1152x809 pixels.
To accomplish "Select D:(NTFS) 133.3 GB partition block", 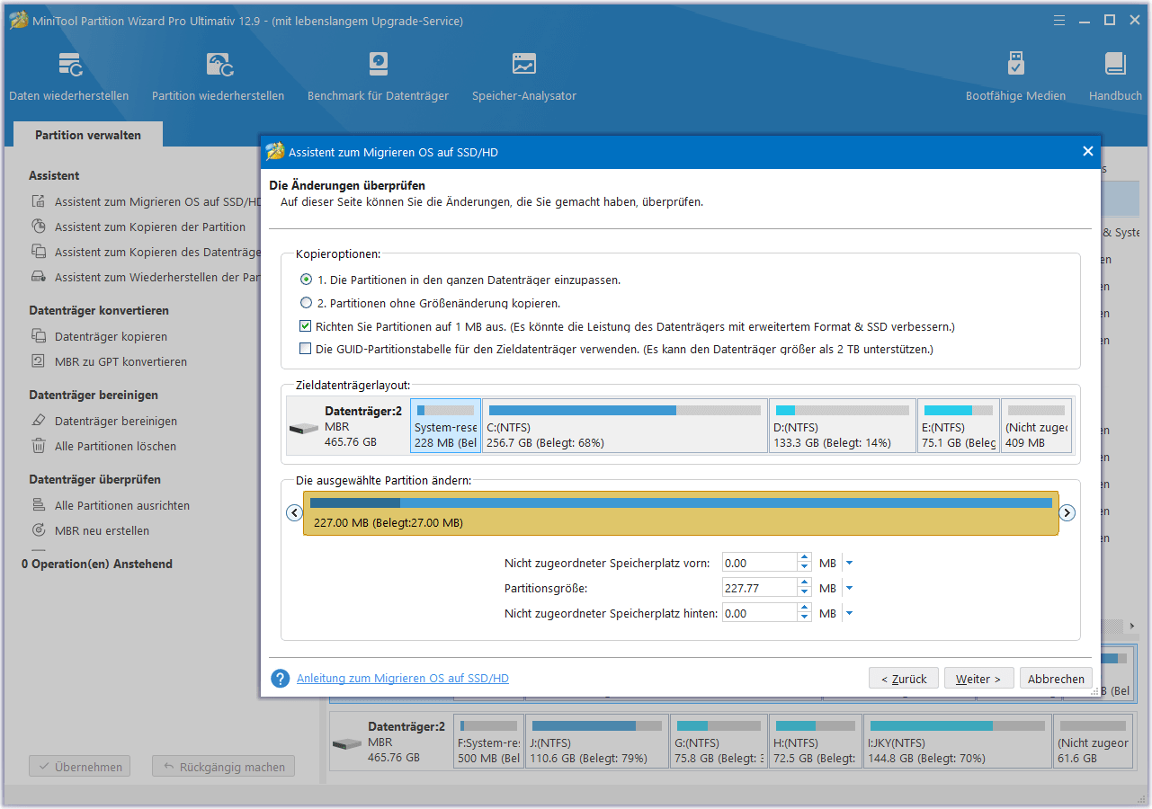I will [843, 426].
